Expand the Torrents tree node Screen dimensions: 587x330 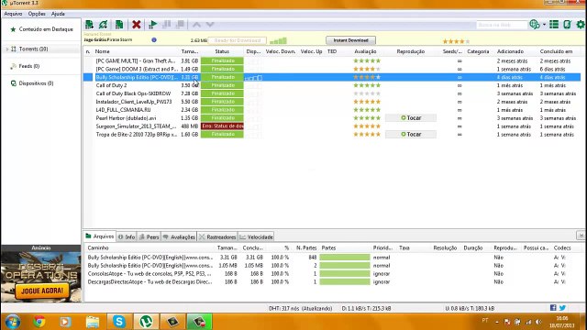click(7, 49)
